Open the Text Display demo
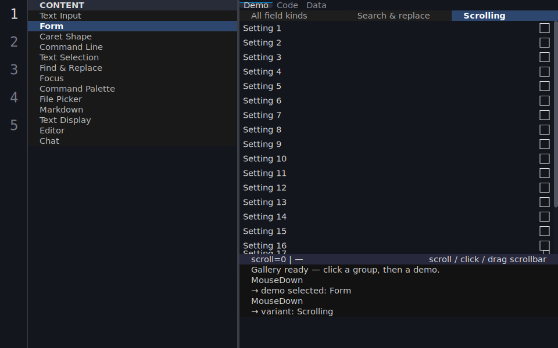 click(133, 120)
